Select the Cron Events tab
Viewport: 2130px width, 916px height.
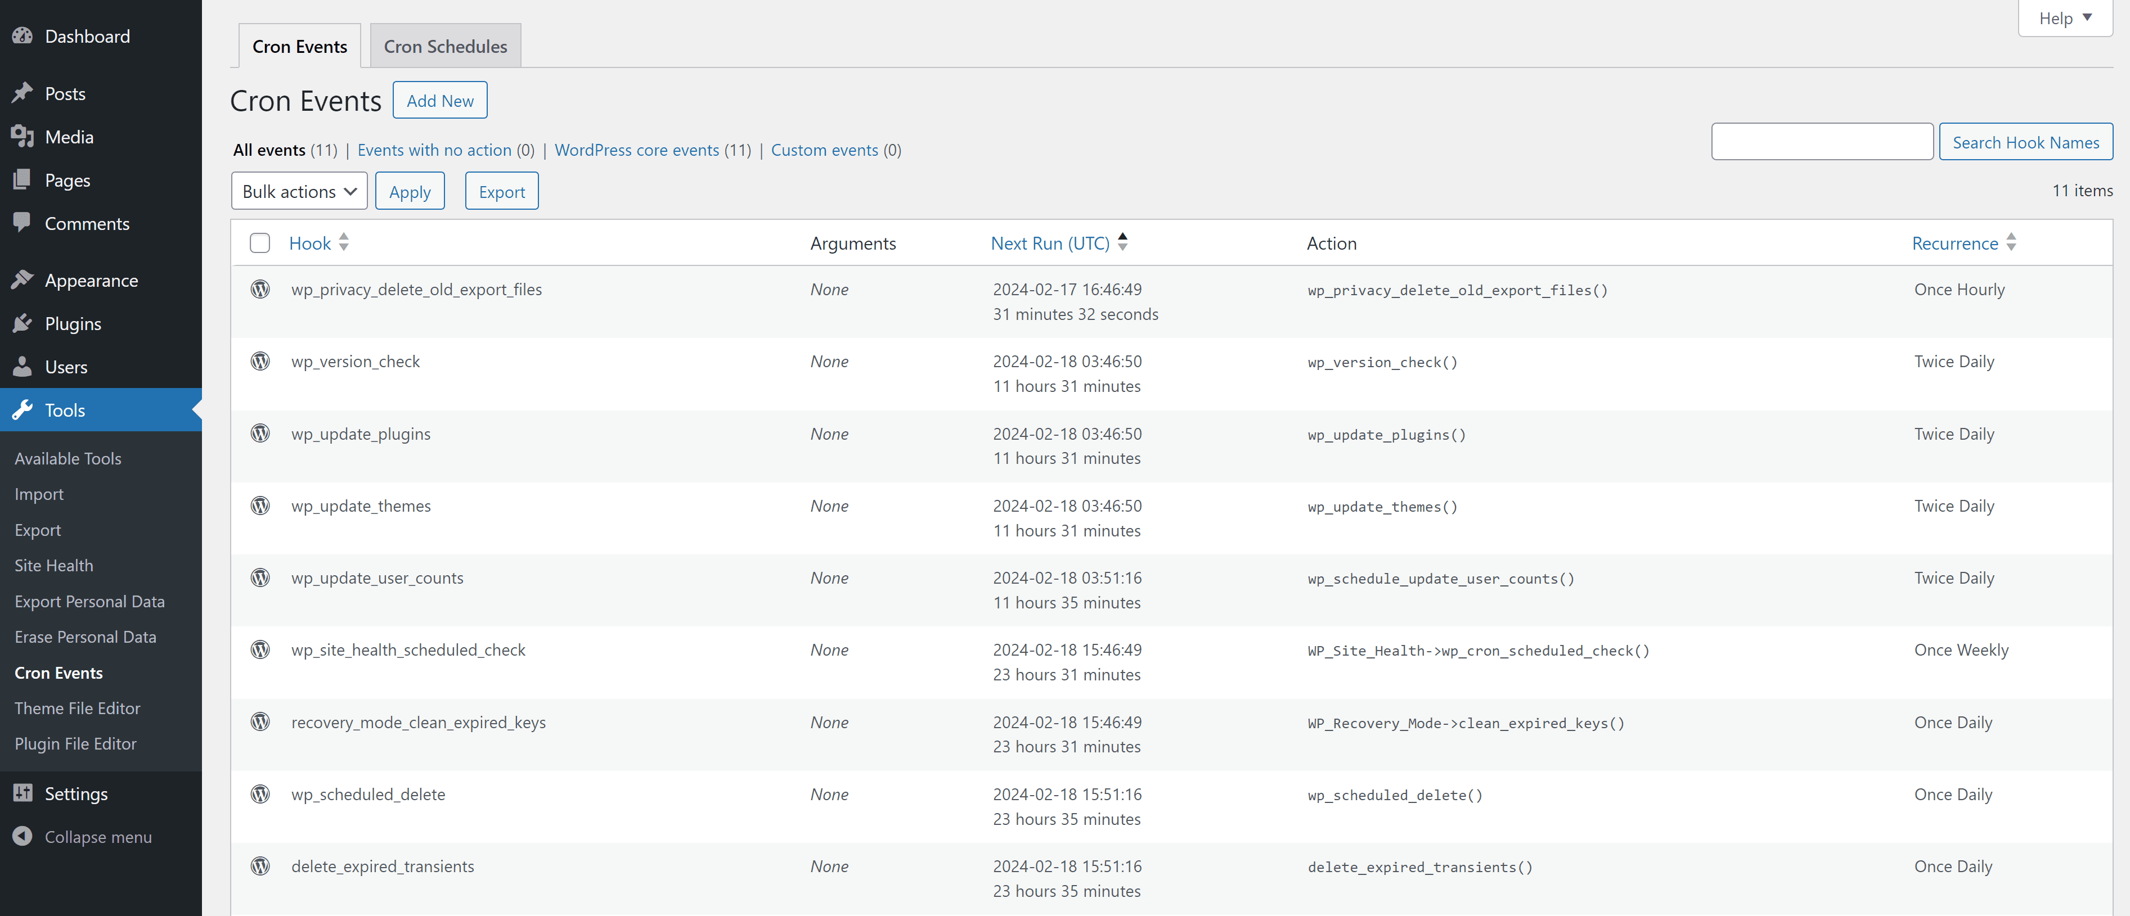point(299,45)
